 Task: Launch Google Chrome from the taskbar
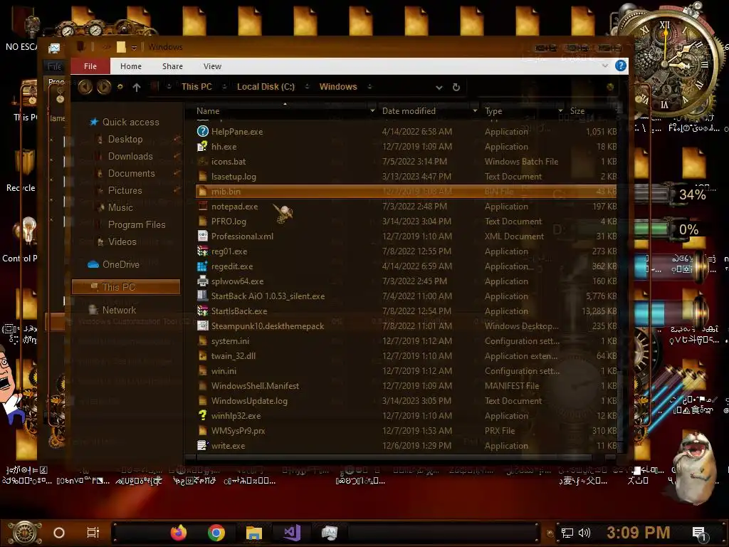[x=216, y=533]
